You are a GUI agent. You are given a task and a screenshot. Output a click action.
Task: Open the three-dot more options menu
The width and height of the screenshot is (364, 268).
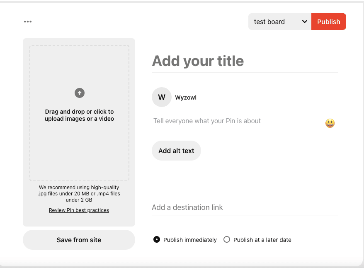tap(28, 22)
